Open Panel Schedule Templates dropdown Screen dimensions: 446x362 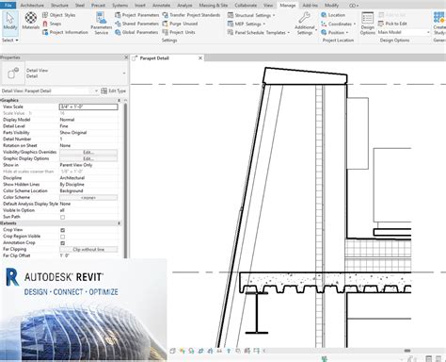[259, 32]
